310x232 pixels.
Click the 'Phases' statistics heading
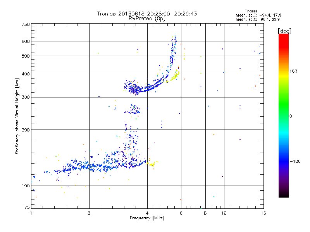click(251, 11)
